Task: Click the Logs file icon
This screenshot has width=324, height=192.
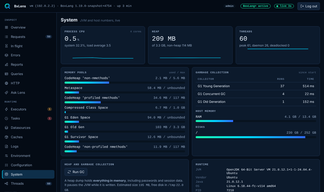Action: [6, 146]
